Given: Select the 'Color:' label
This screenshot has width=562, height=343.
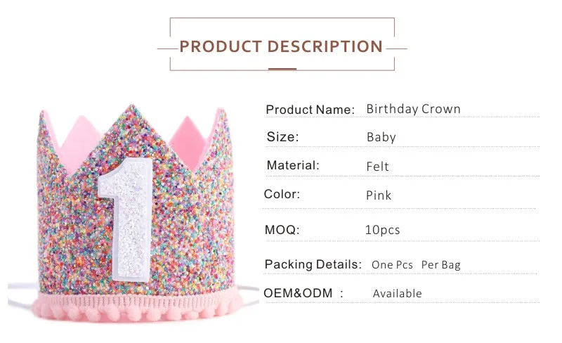Looking at the screenshot, I should [x=282, y=194].
